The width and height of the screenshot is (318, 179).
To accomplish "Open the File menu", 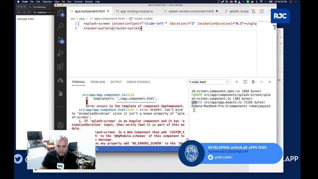I will [32, 1].
